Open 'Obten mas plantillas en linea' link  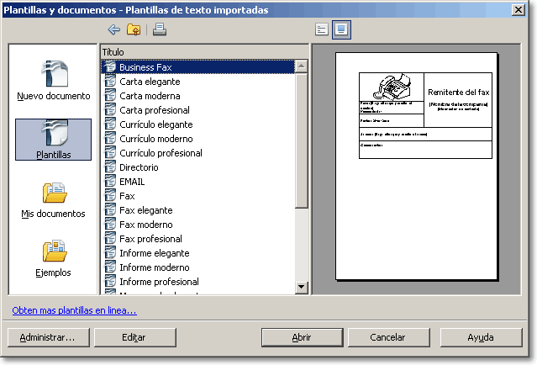coord(74,310)
